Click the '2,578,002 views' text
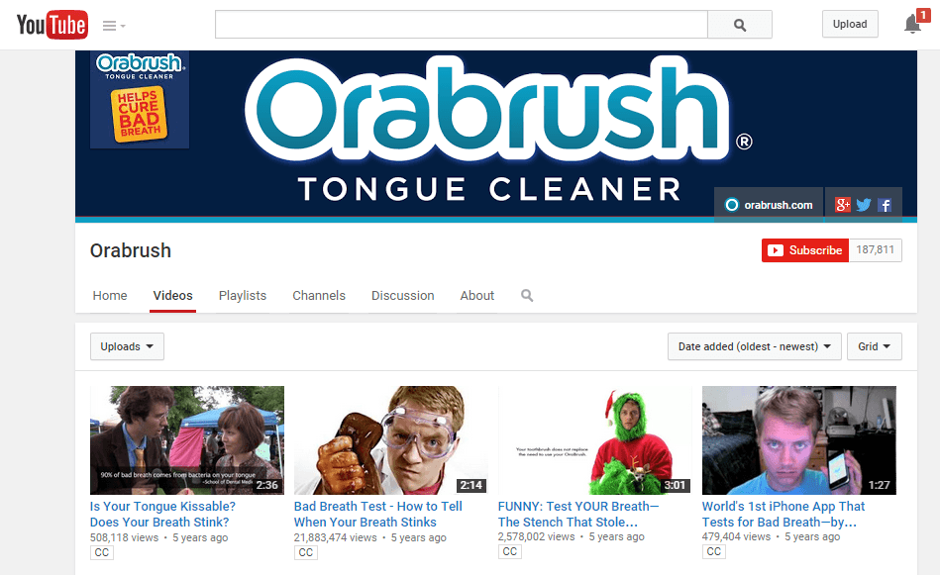This screenshot has width=940, height=575. pyautogui.click(x=537, y=536)
